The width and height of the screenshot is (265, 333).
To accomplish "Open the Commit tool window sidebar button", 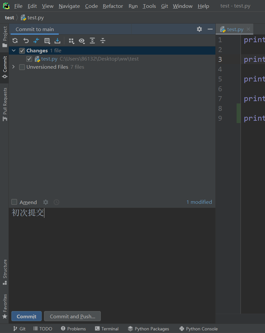I will (x=5, y=67).
